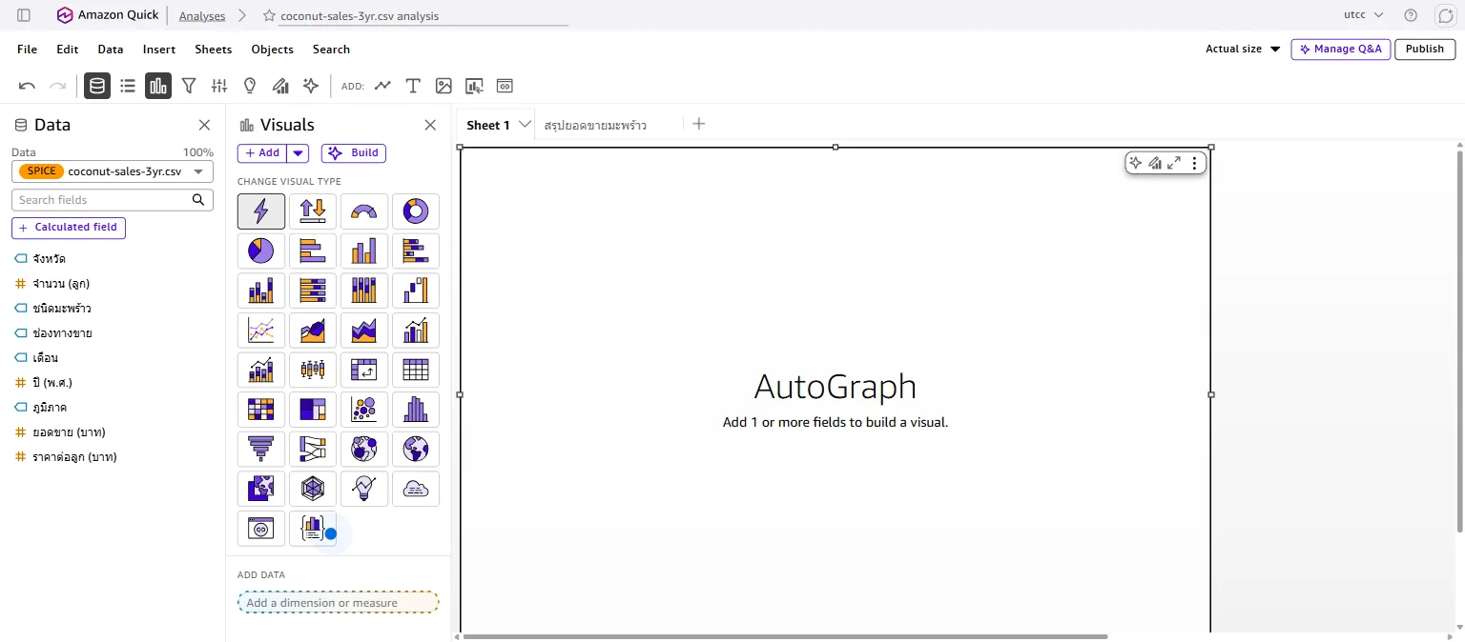Click the Redo arrow in toolbar

click(57, 86)
